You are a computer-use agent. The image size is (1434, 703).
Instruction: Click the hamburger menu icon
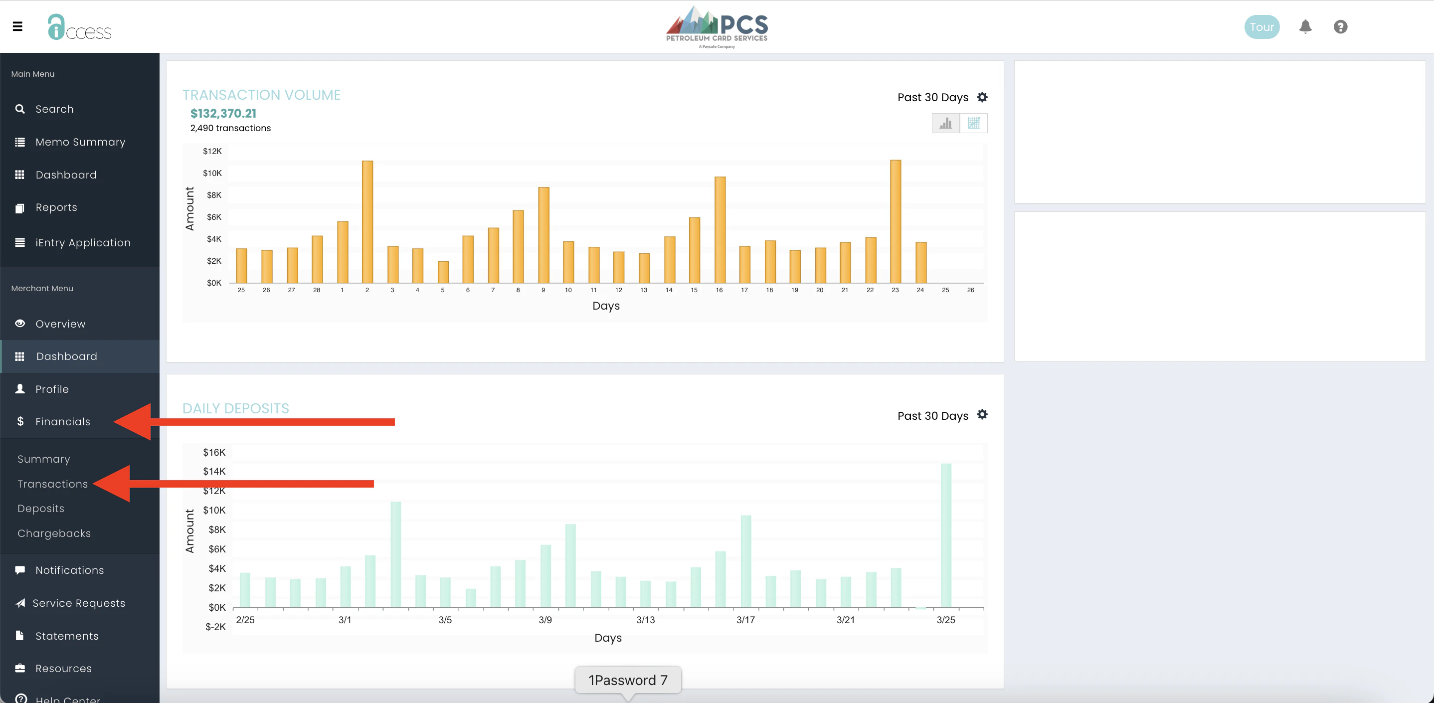(x=17, y=26)
